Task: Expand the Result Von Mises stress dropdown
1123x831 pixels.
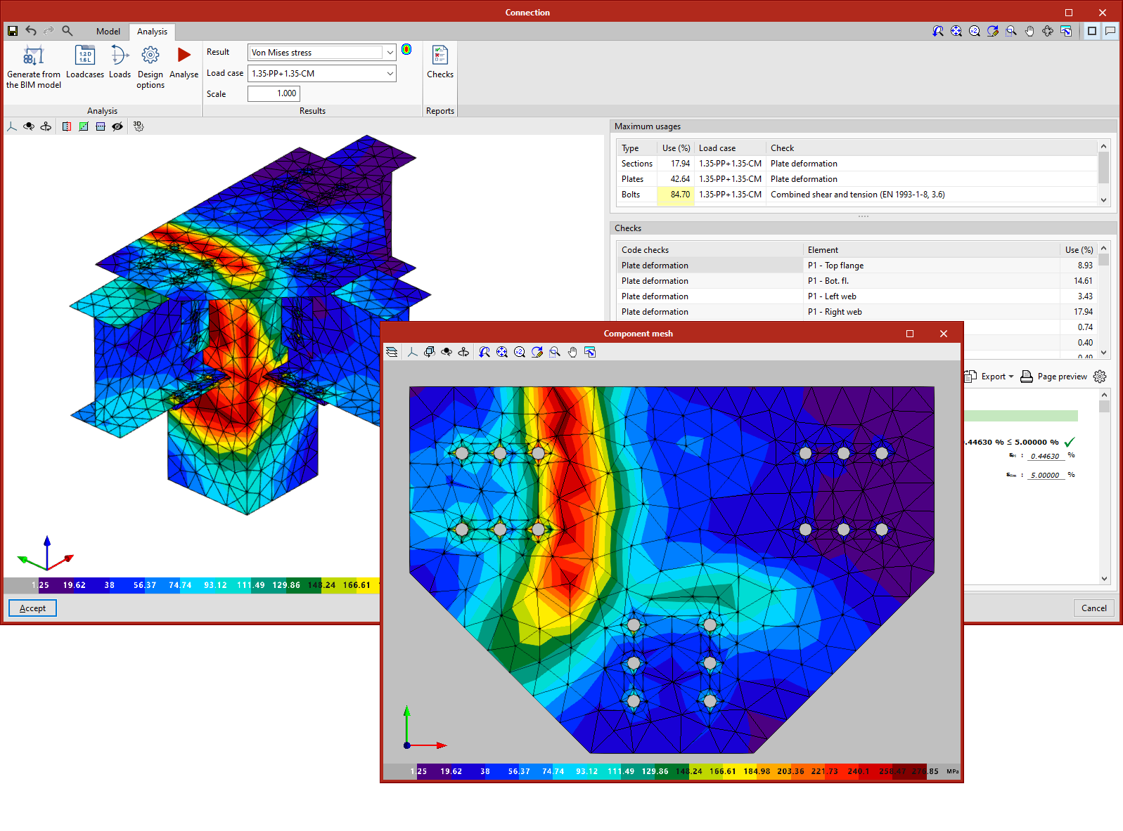Action: tap(390, 53)
